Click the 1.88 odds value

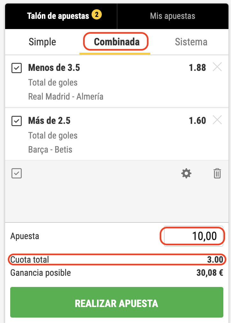tap(197, 68)
